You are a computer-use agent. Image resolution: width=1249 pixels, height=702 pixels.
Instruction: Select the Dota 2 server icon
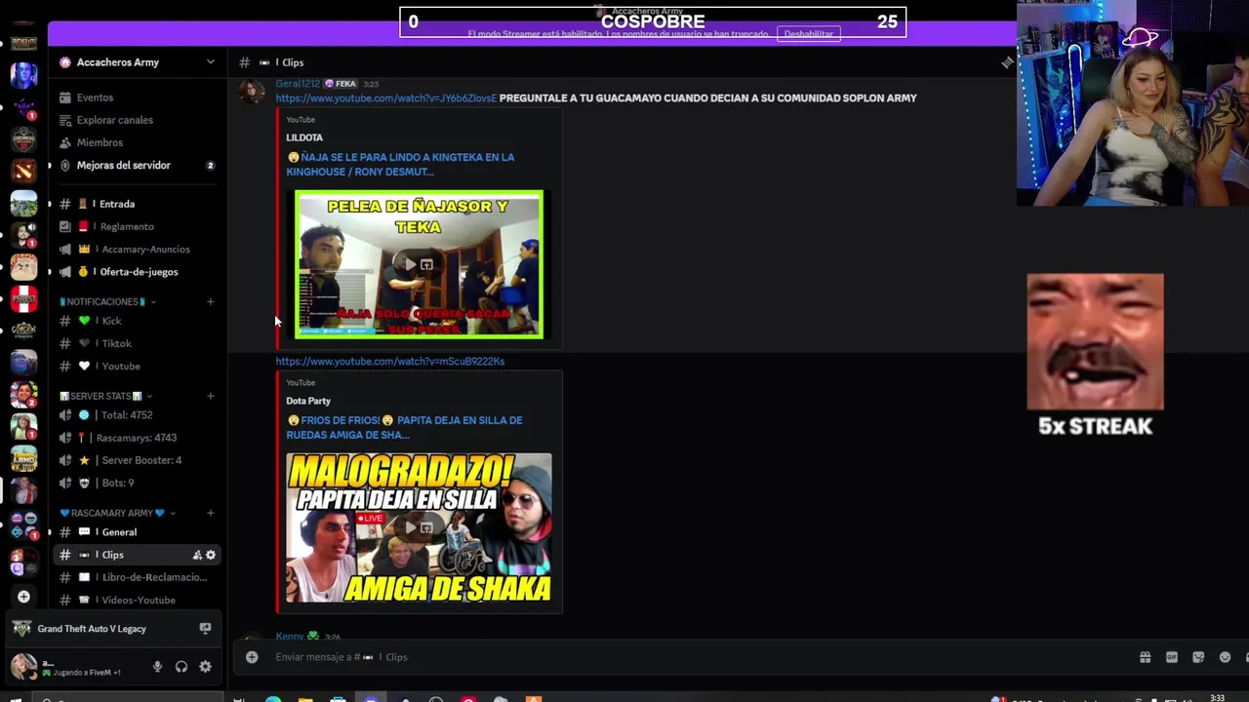pos(23,170)
